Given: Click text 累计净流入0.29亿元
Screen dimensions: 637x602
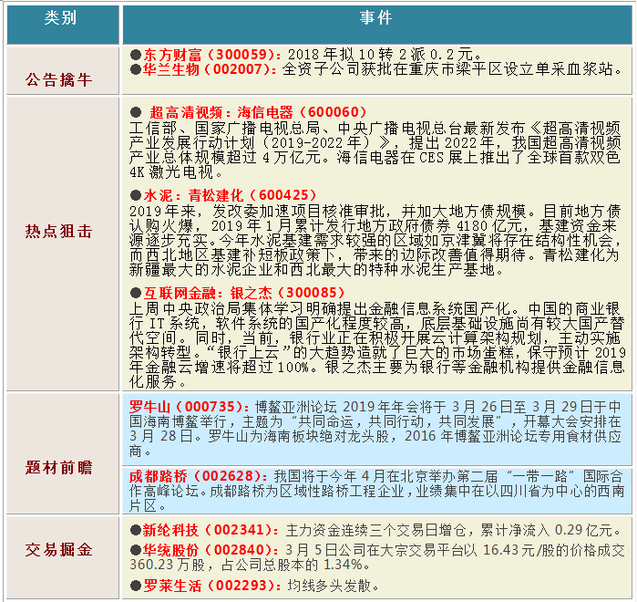Looking at the screenshot, I should tap(546, 530).
